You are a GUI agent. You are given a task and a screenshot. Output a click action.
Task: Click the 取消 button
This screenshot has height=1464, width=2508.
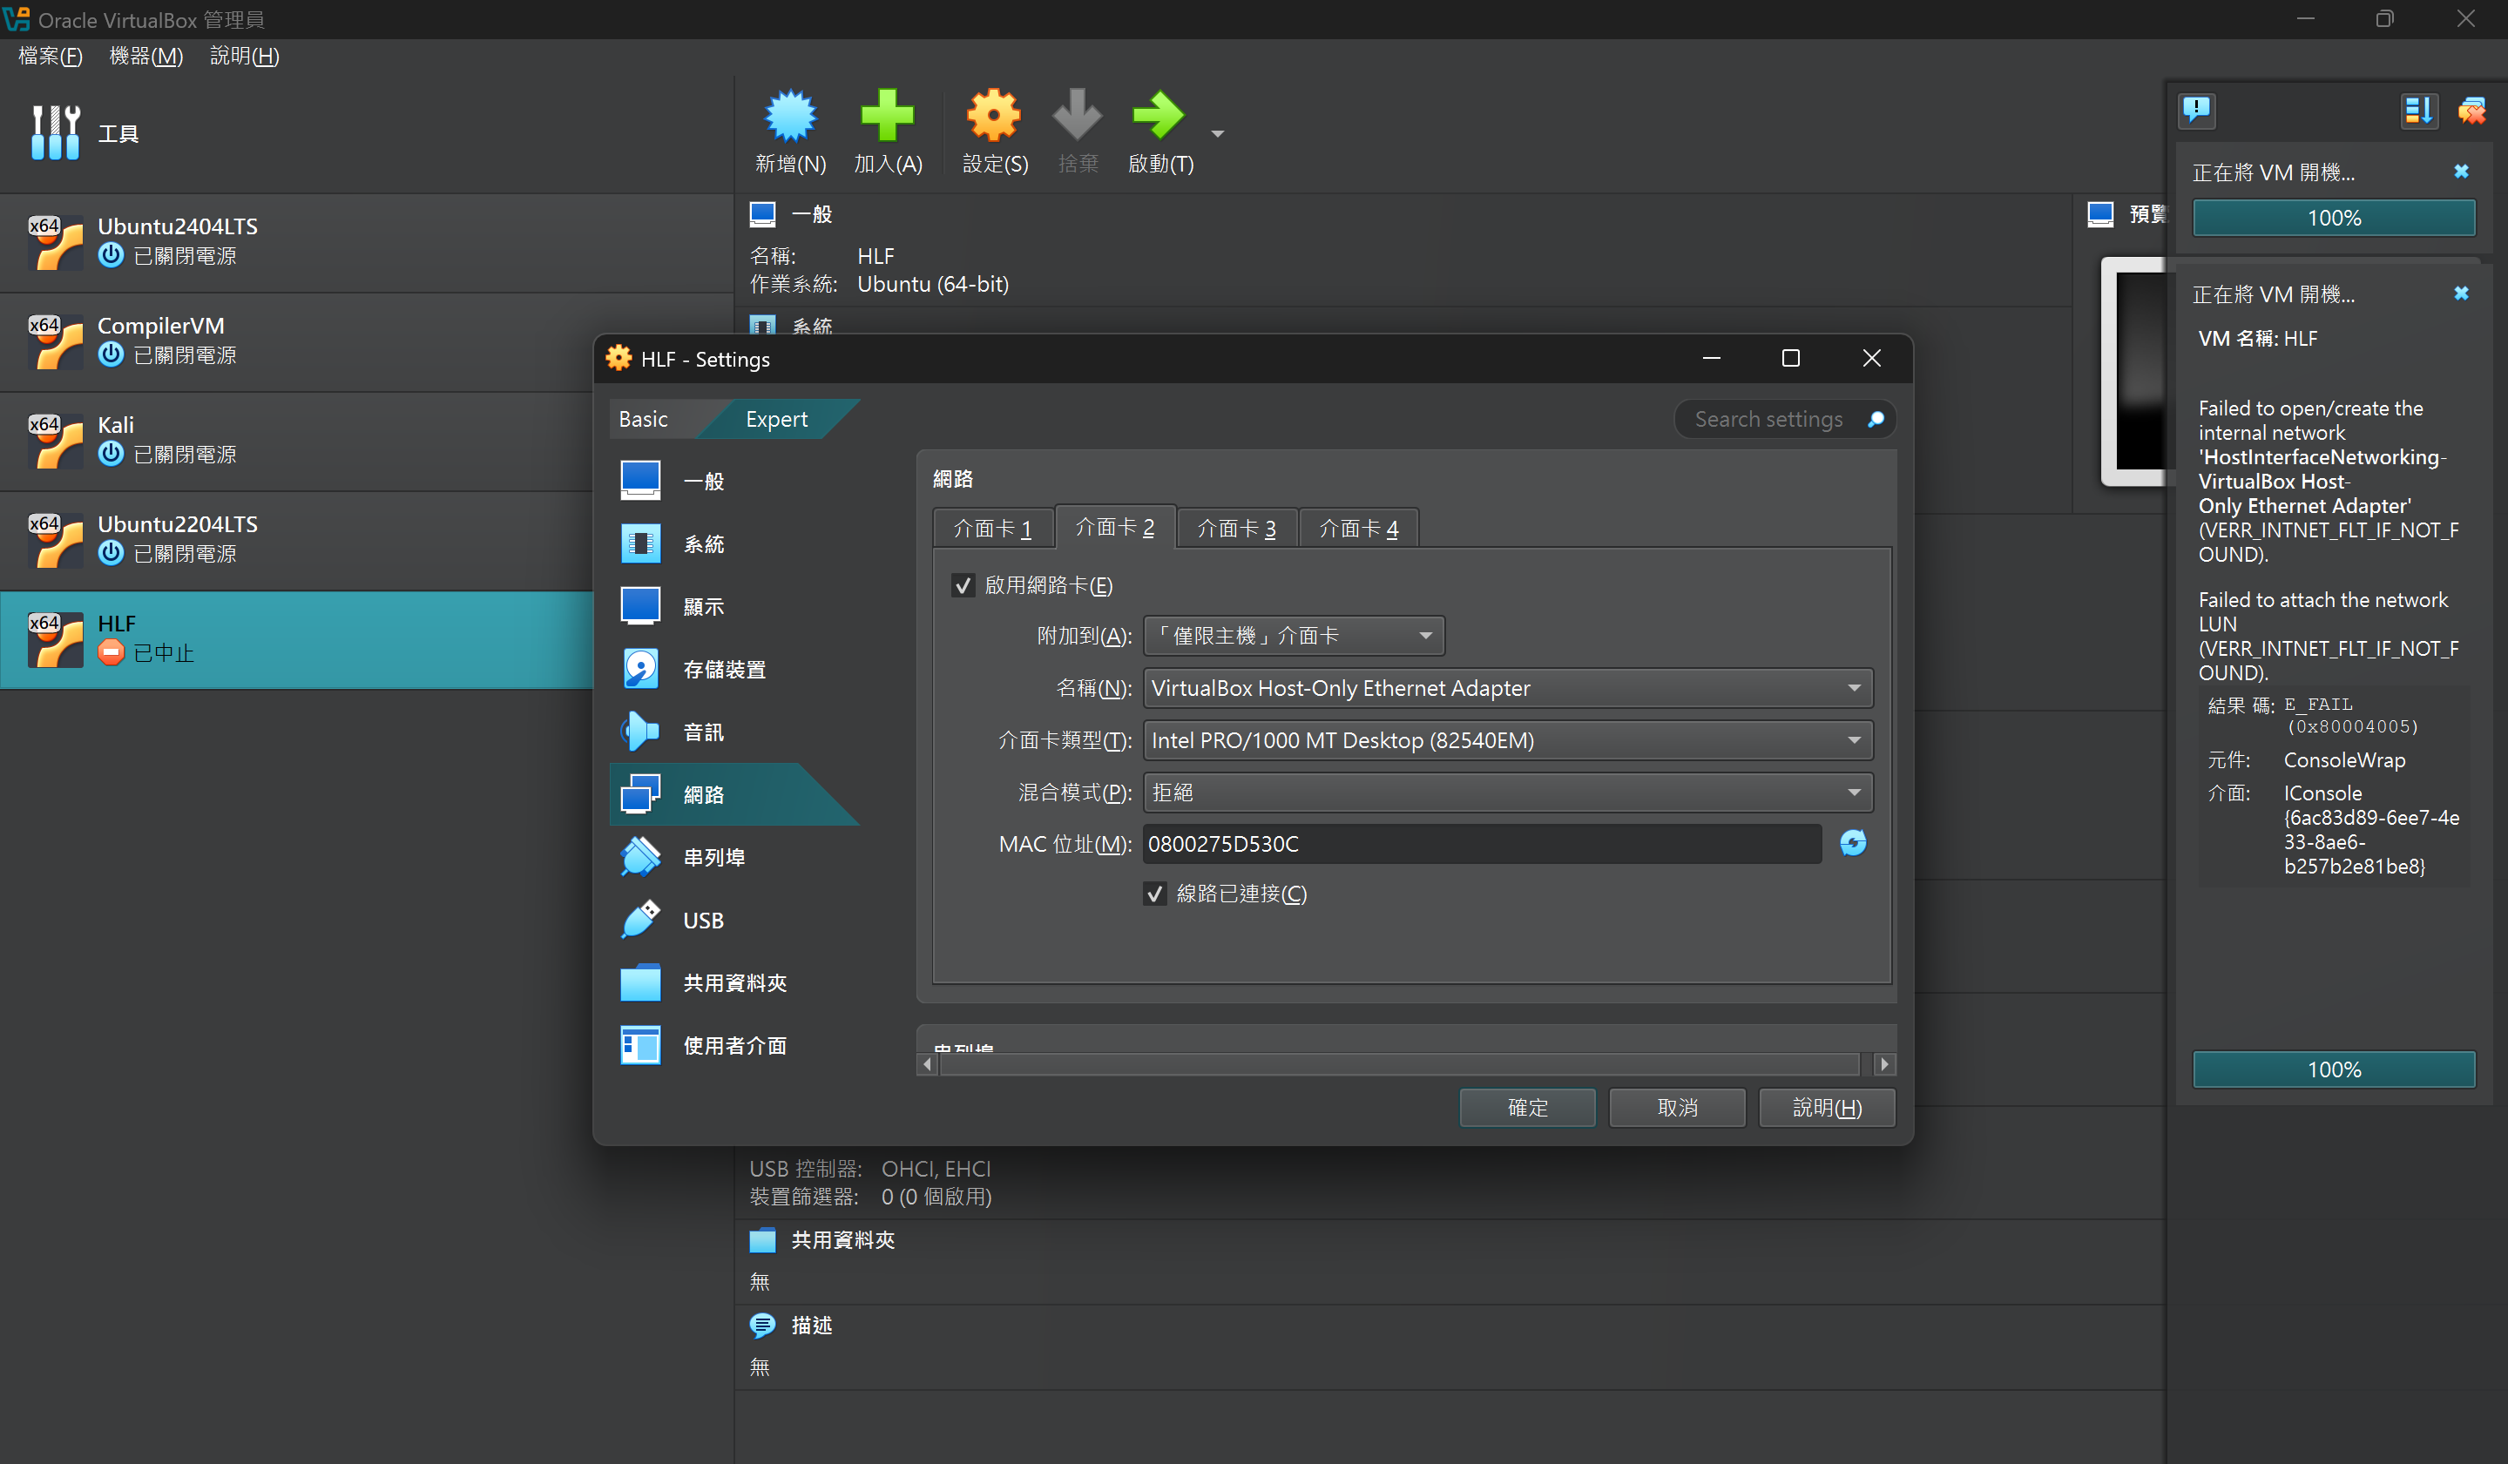1677,1108
